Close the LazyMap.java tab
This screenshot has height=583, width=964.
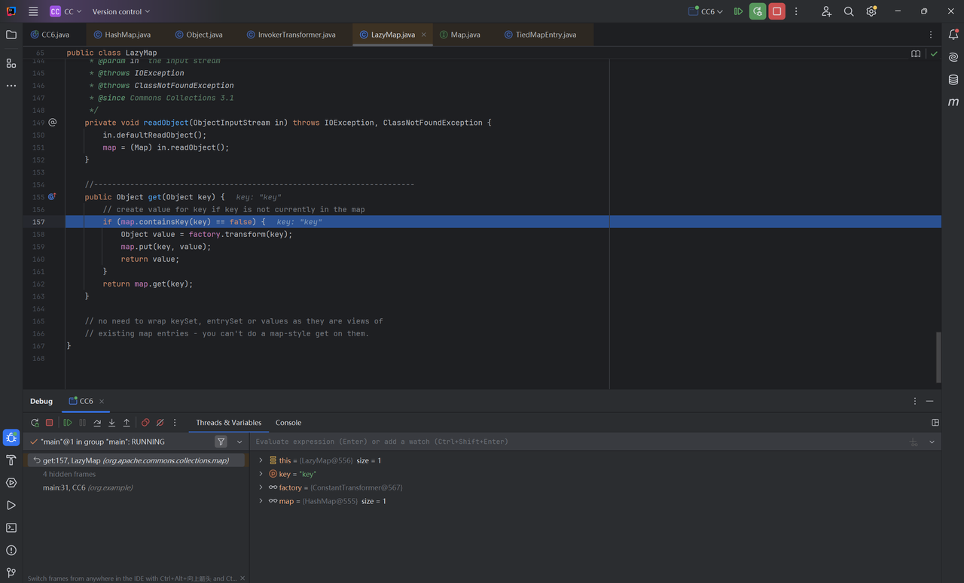click(424, 35)
